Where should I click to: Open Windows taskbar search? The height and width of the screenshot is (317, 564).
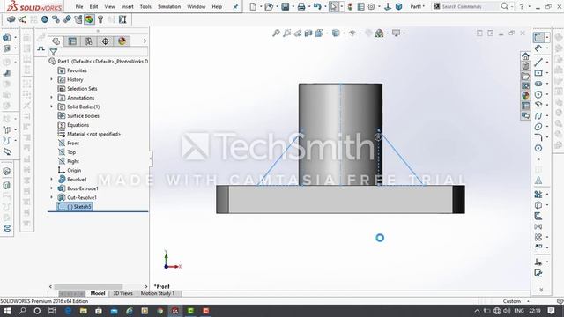tap(22, 311)
